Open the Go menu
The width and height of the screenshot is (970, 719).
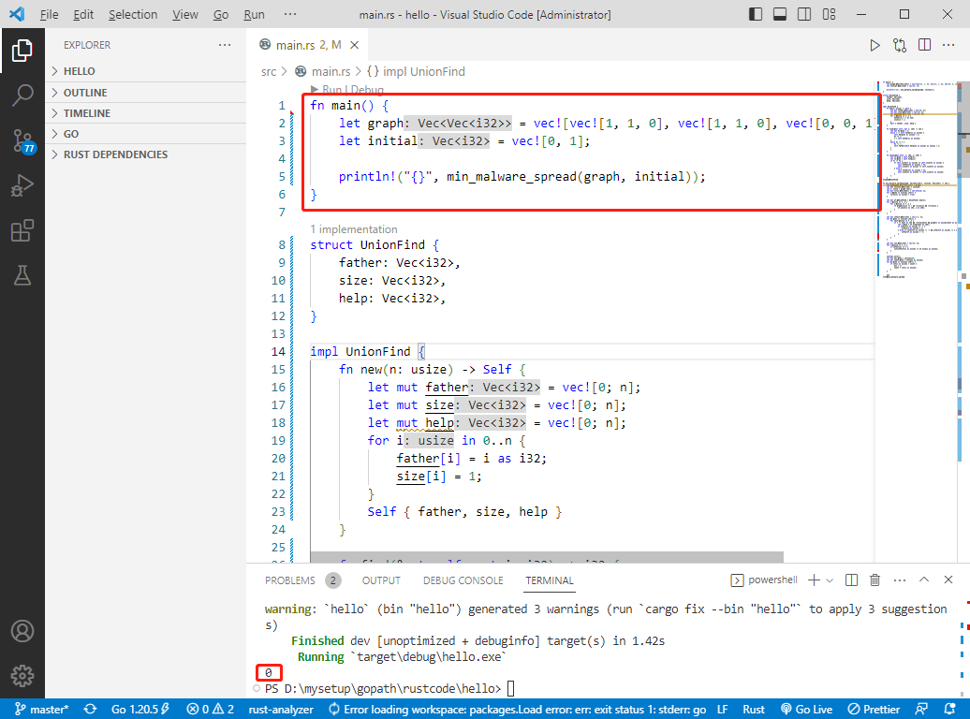tap(221, 14)
